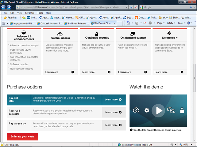
Task: Switch to the OakLeaf Systems tab
Action: [50, 23]
